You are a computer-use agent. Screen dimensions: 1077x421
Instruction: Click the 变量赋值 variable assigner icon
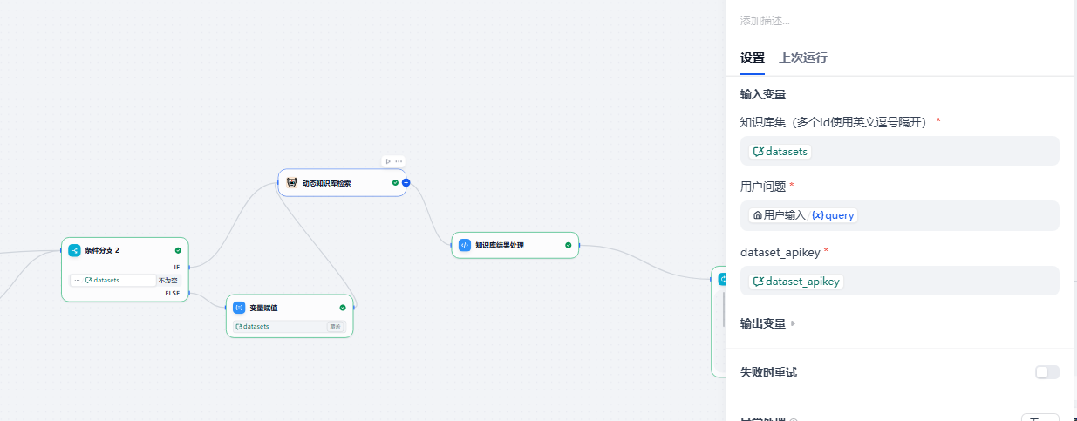tap(239, 308)
